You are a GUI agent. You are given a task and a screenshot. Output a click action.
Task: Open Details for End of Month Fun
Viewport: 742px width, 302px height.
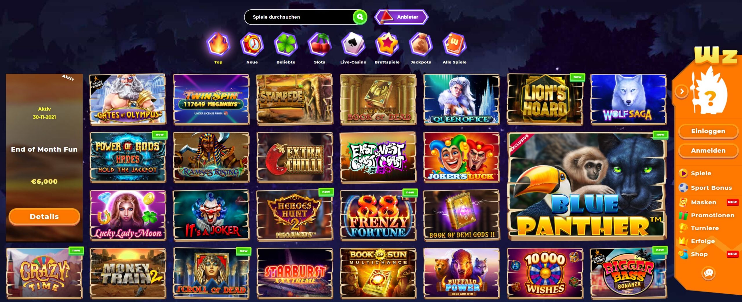pos(44,217)
